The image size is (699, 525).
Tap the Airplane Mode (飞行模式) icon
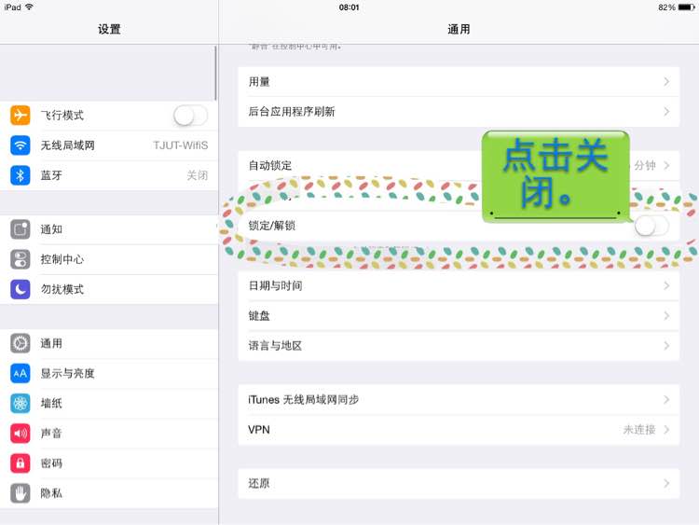click(x=21, y=115)
